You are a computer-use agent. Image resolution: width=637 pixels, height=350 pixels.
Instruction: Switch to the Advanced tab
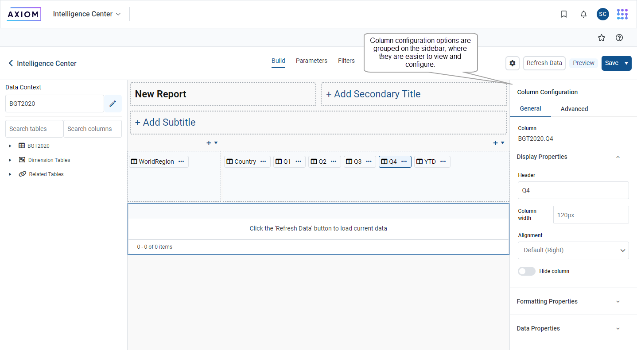(574, 109)
